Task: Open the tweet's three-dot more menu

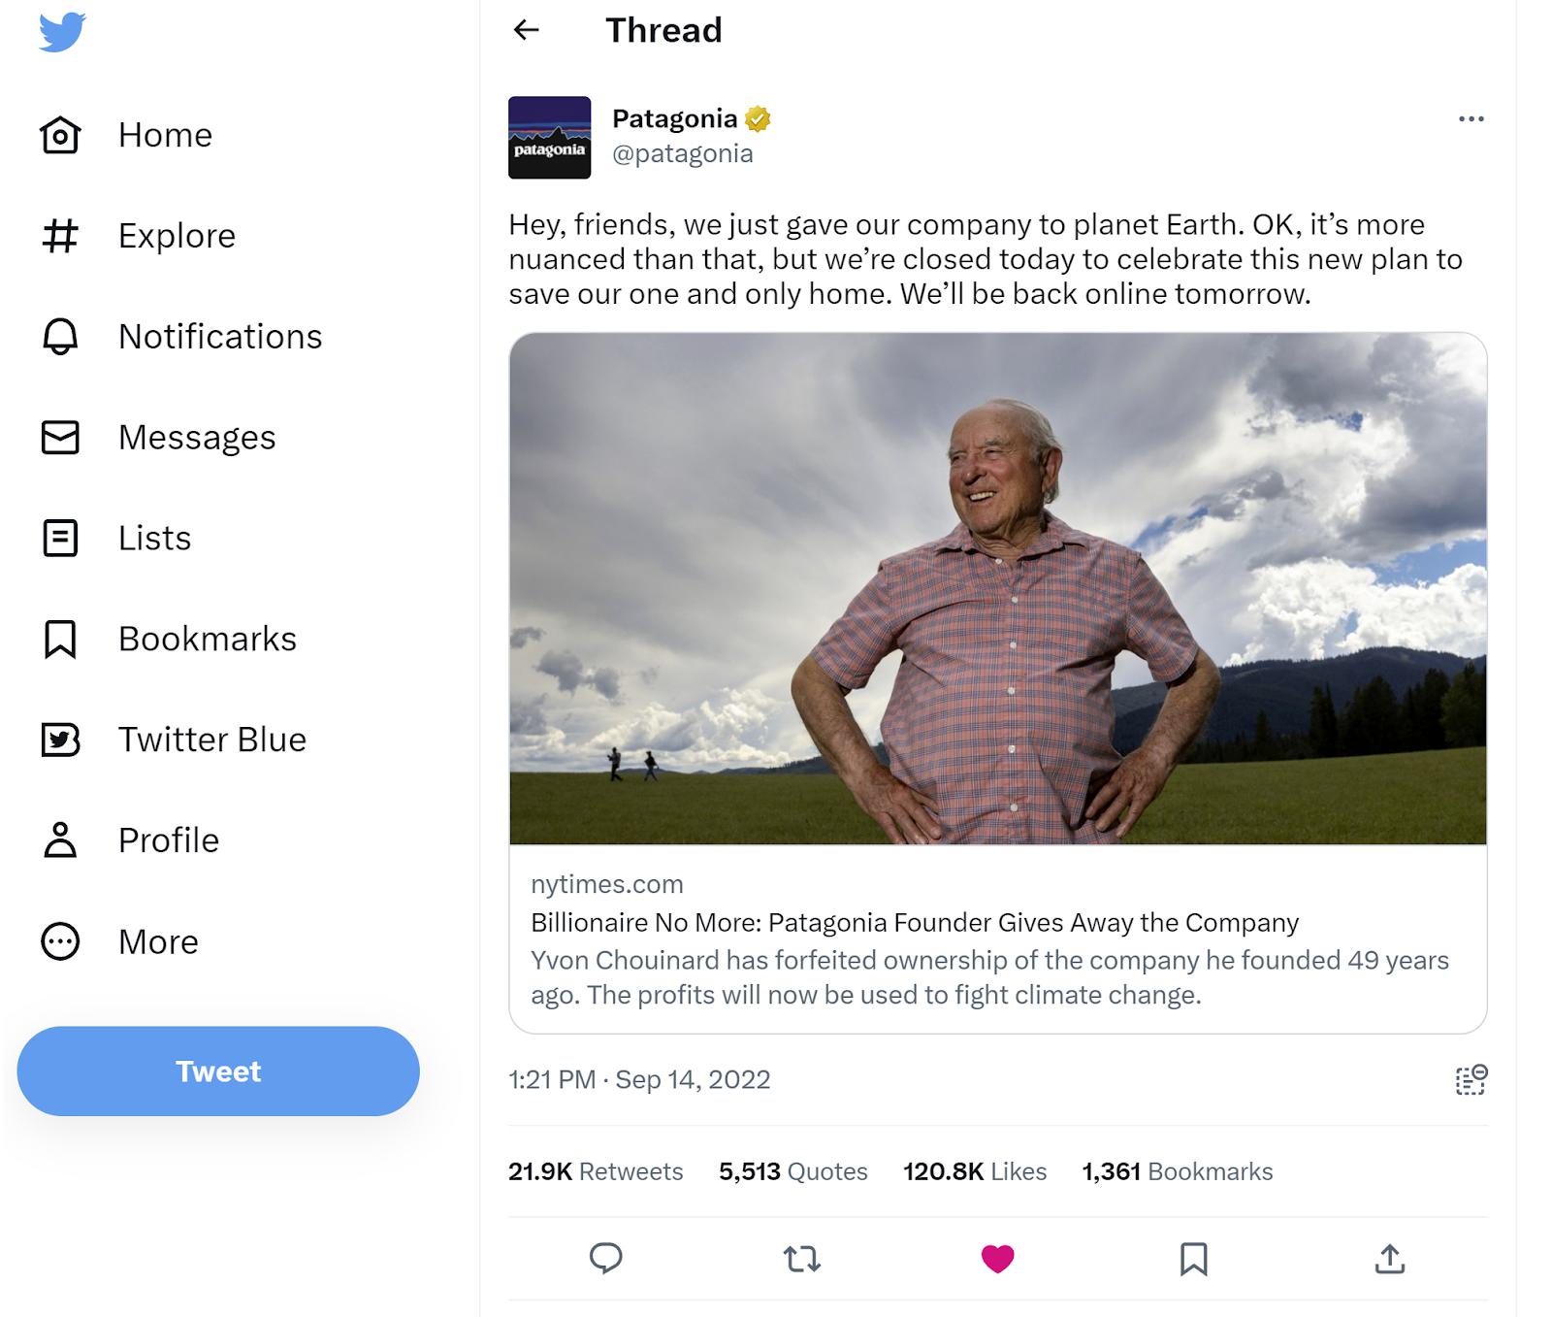Action: 1471,118
